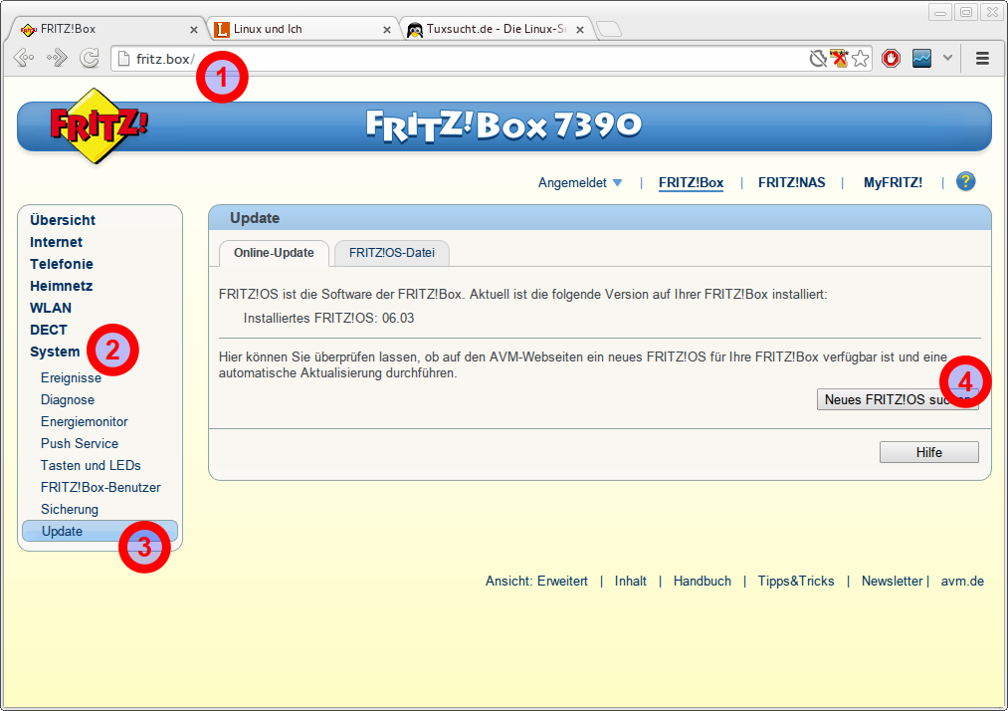1008x711 pixels.
Task: Click the browser back arrow
Action: pyautogui.click(x=24, y=59)
